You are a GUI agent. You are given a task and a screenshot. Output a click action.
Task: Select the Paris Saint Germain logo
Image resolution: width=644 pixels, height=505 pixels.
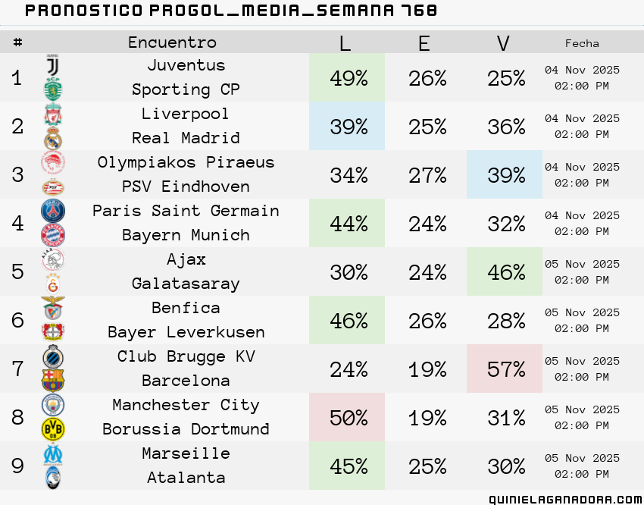53,211
